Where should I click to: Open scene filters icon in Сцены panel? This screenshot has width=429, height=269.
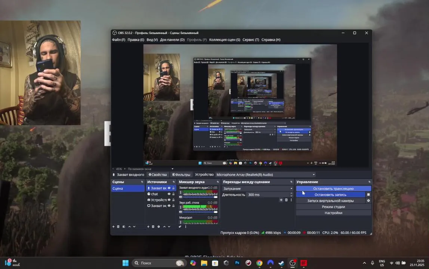coord(124,226)
